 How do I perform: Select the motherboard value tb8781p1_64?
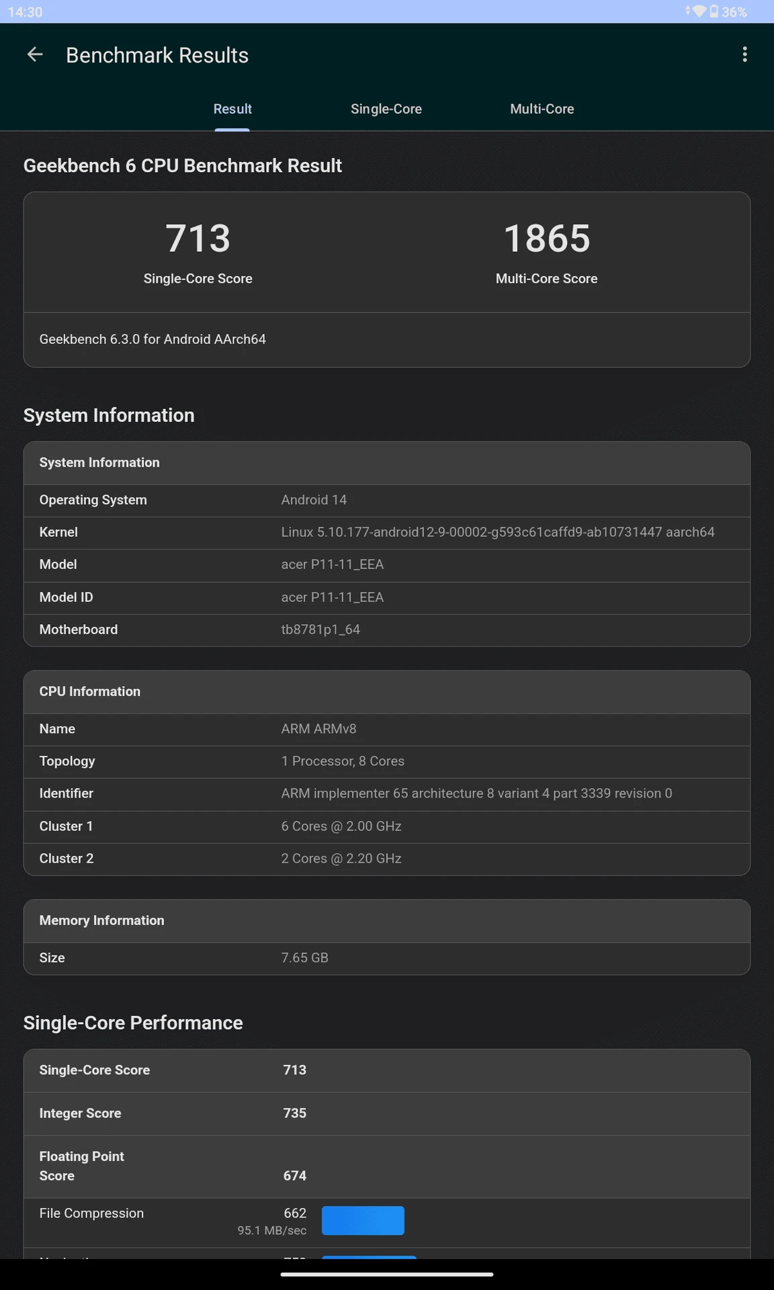tap(320, 630)
